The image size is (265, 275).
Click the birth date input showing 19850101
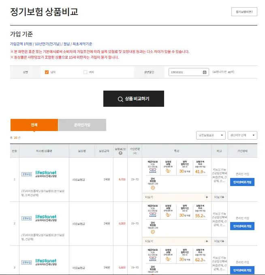coord(189,72)
